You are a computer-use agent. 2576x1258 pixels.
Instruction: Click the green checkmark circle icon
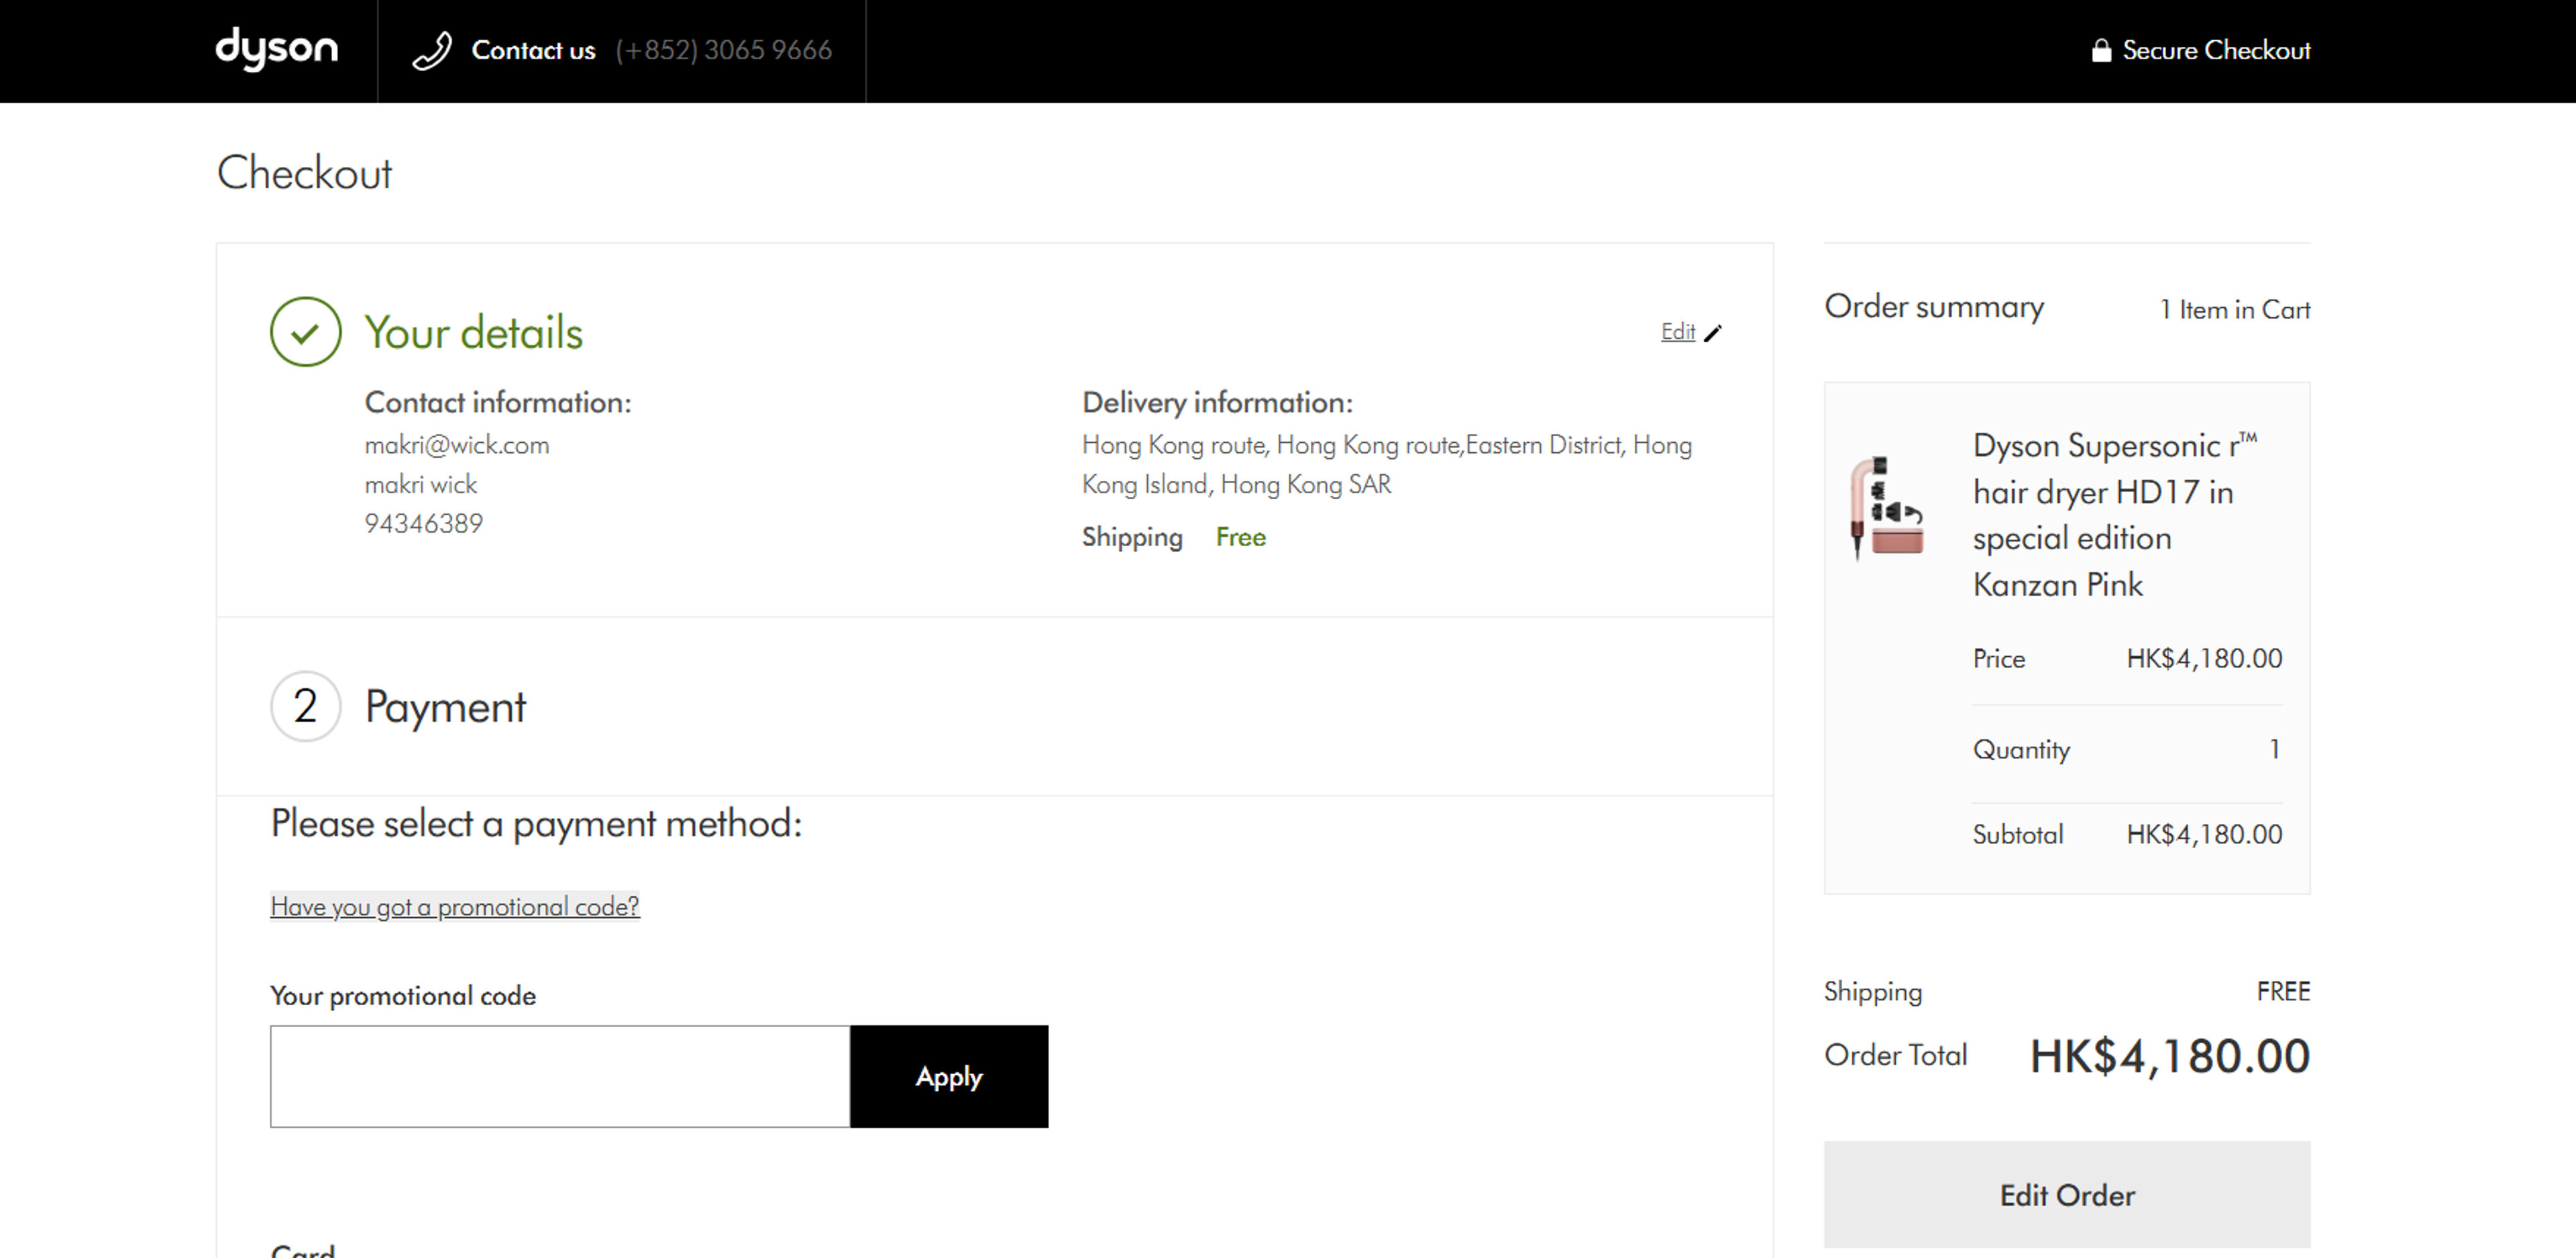(305, 332)
